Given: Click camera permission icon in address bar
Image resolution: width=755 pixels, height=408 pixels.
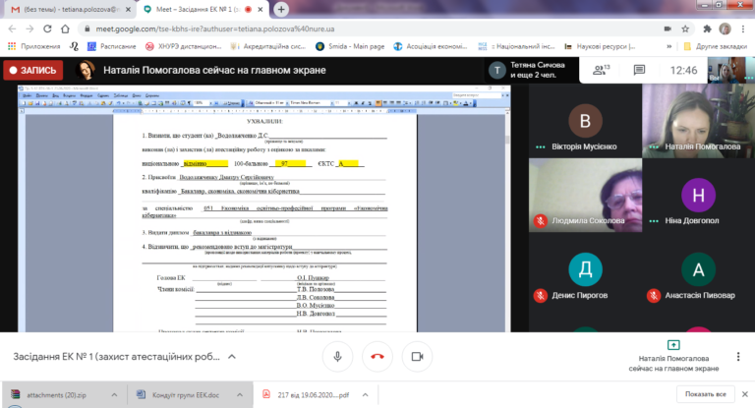Looking at the screenshot, I should pos(668,29).
